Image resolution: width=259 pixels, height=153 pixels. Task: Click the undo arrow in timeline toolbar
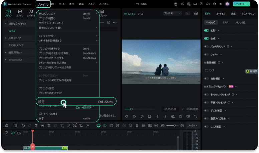point(23,126)
